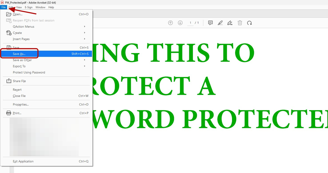The image size is (328, 173).
Task: Select the add comment speech bubble tool
Action: click(x=211, y=23)
